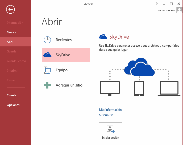Screen dimensions: 183x145
Task: Select the SkyDrive cloud icon in the list
Action: click(47, 55)
